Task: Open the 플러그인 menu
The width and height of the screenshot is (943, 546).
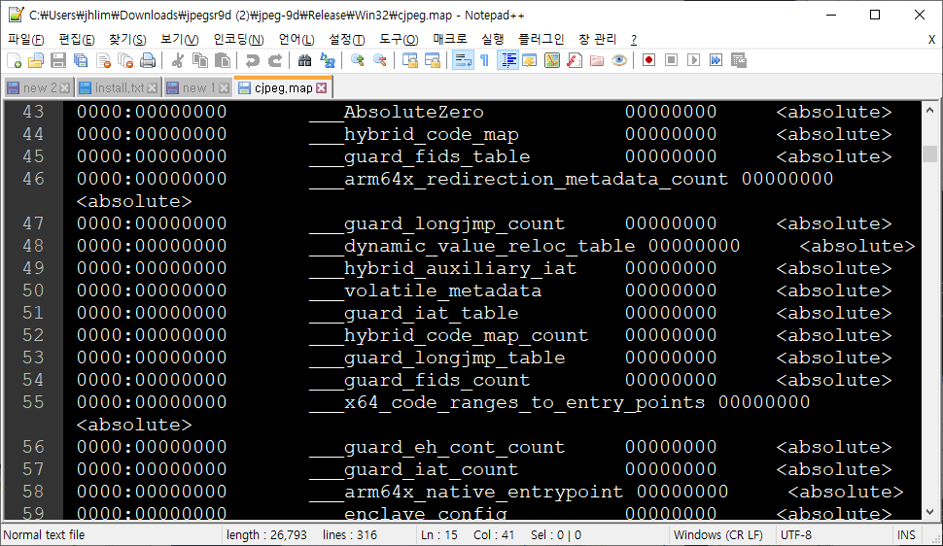Action: click(541, 39)
